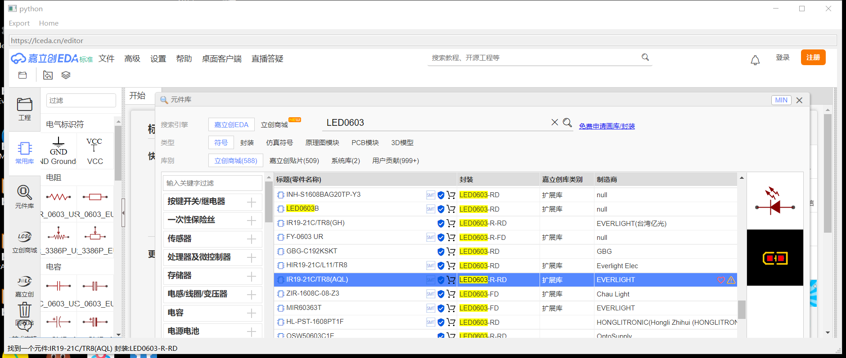Viewport: 846px width, 358px height.
Task: Select the 3D模型 type filter
Action: click(x=402, y=142)
